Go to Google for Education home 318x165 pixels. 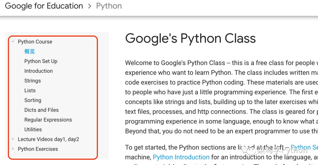click(44, 6)
